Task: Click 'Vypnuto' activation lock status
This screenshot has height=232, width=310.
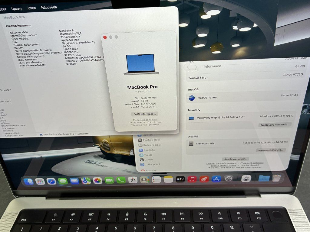Action: click(x=71, y=64)
